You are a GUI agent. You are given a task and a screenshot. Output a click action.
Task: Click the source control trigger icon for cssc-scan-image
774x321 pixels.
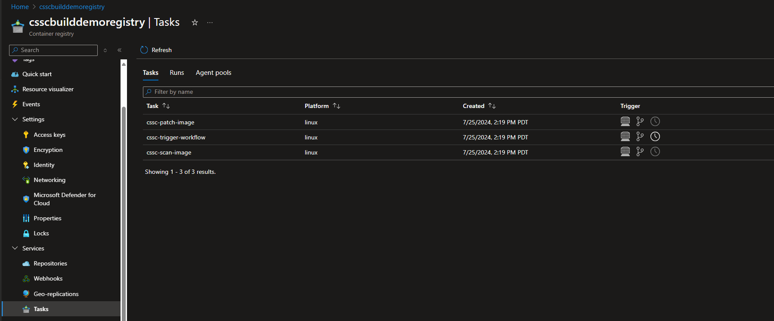(640, 152)
